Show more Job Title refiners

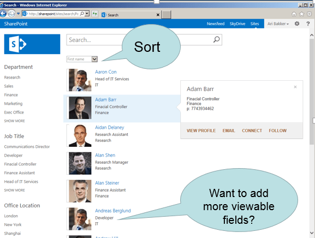point(14,190)
